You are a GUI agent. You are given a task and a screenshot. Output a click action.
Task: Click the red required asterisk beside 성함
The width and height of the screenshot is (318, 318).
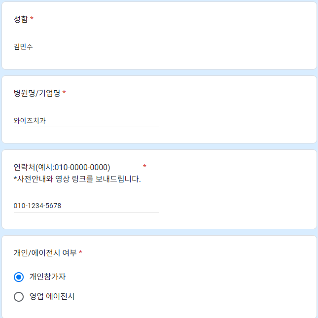pos(32,18)
